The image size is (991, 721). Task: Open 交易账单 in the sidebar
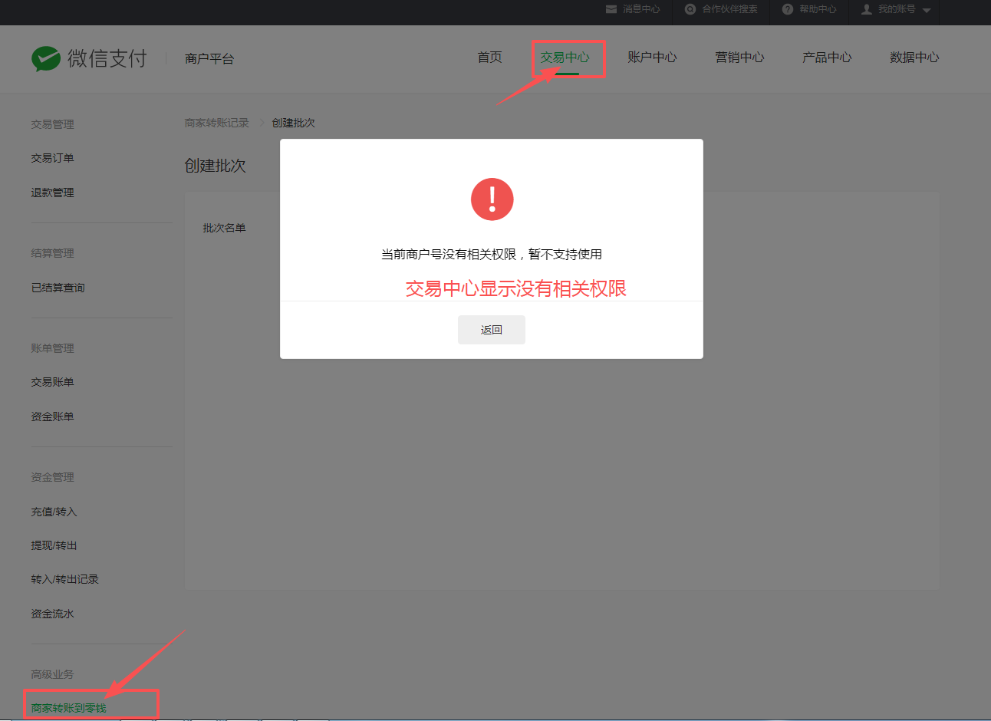52,382
